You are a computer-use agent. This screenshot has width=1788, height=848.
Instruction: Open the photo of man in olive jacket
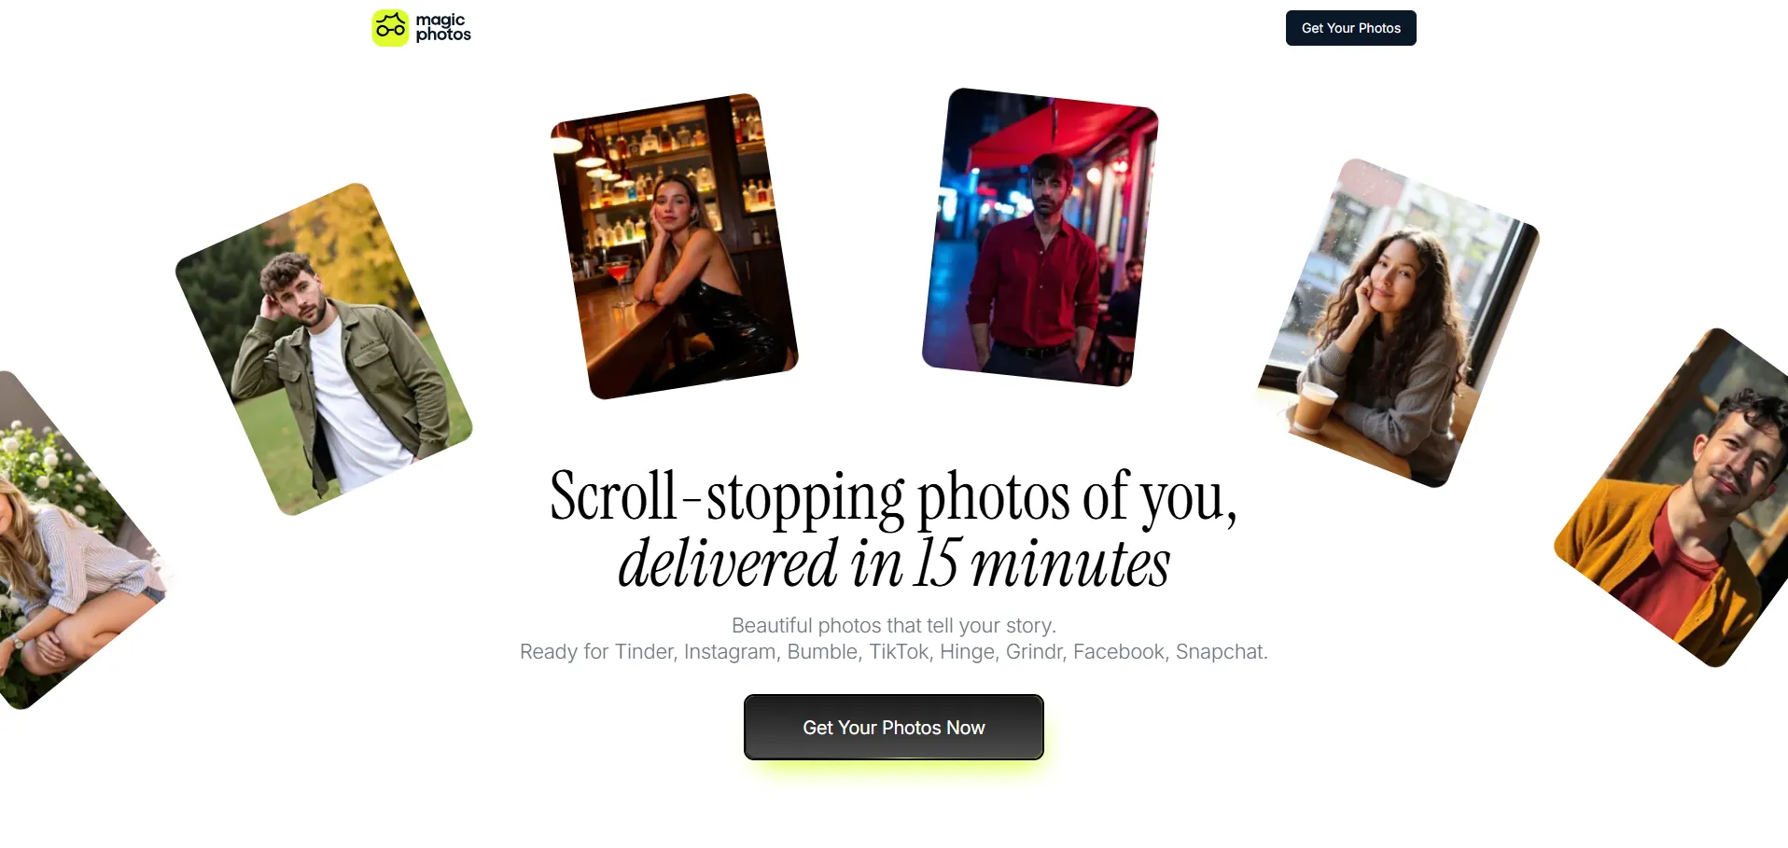pyautogui.click(x=324, y=349)
